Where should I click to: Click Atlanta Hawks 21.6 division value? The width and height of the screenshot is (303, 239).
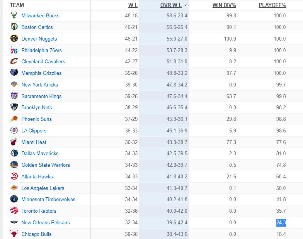point(231,176)
